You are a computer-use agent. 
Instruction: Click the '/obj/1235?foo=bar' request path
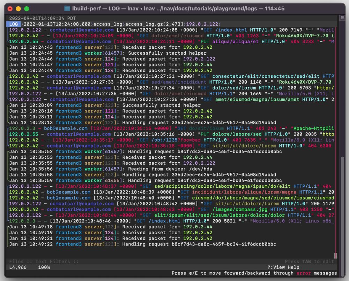(176, 140)
